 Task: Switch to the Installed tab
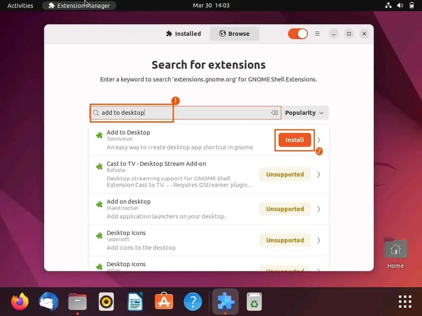[x=183, y=34]
